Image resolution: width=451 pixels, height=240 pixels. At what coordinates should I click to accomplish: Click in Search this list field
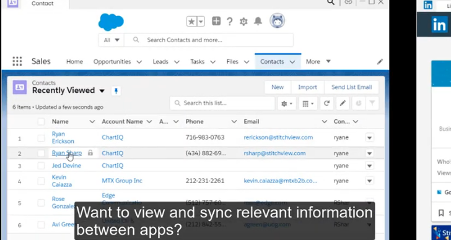[222, 103]
